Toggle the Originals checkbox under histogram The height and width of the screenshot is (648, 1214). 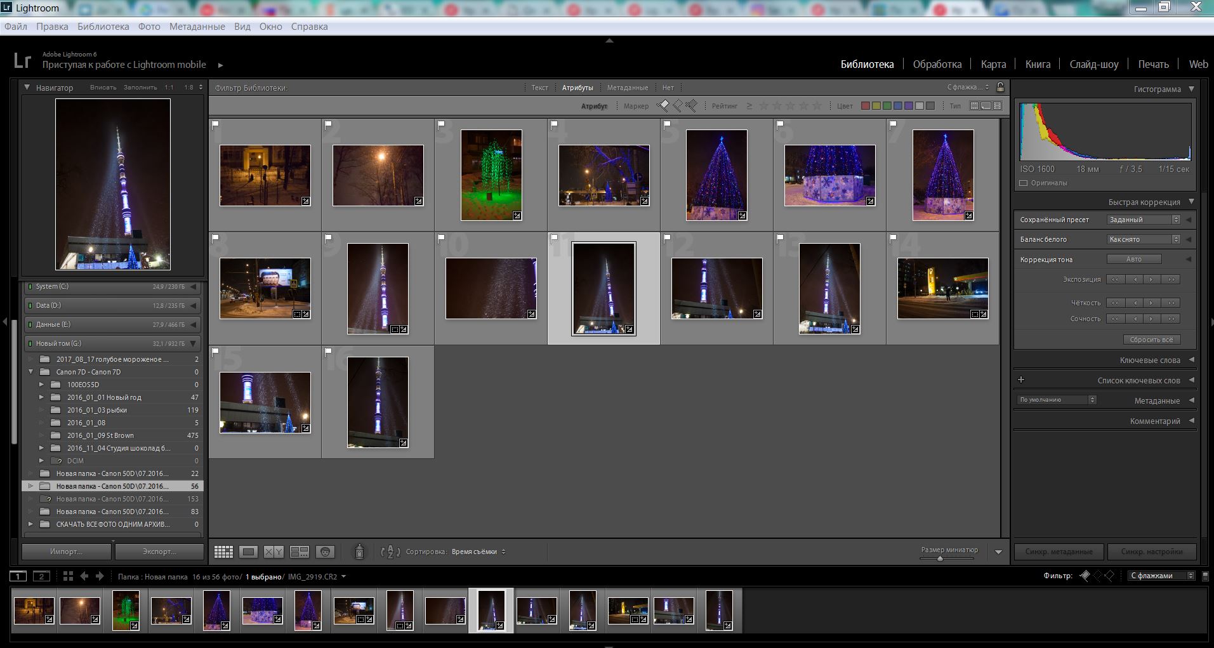[x=1023, y=183]
